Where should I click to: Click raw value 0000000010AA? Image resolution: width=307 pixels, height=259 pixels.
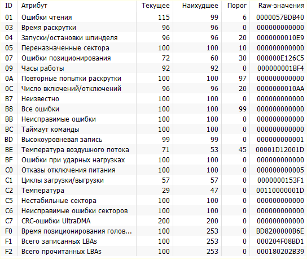(x=280, y=89)
